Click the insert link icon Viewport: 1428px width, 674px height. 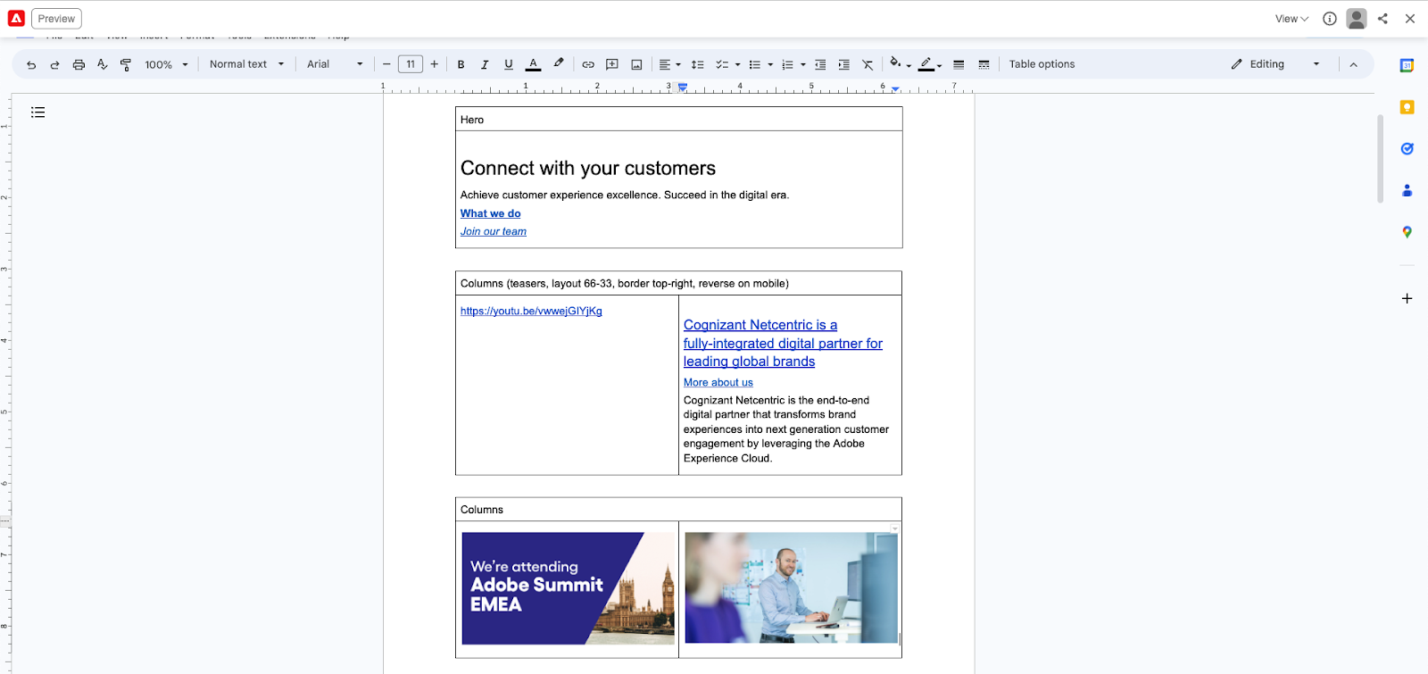(588, 64)
